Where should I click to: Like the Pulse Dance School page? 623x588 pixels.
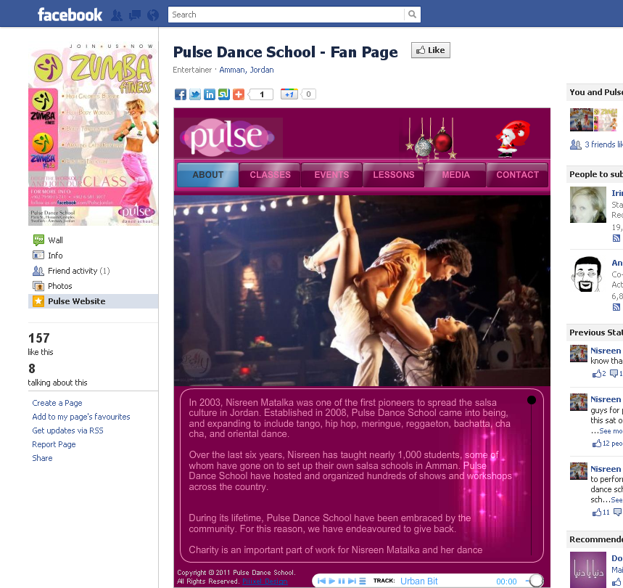tap(431, 50)
